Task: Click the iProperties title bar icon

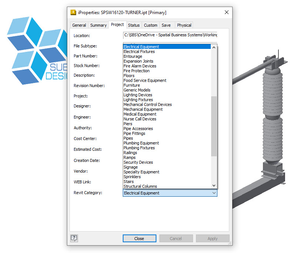Action: pyautogui.click(x=73, y=12)
